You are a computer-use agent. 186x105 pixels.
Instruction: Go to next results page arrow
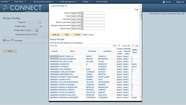[133, 45]
